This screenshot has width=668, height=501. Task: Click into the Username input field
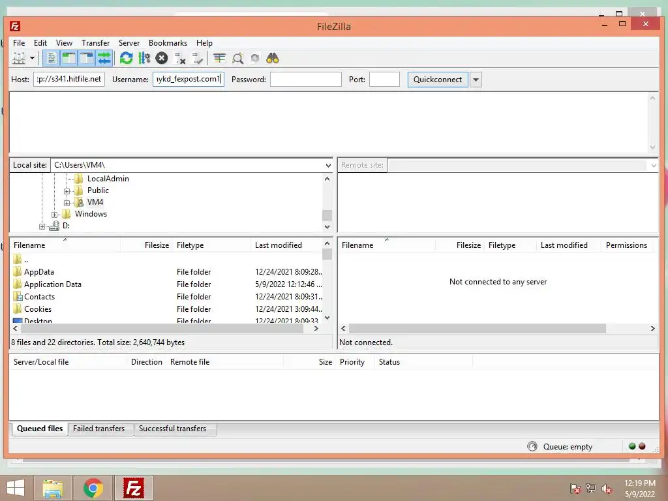click(189, 79)
